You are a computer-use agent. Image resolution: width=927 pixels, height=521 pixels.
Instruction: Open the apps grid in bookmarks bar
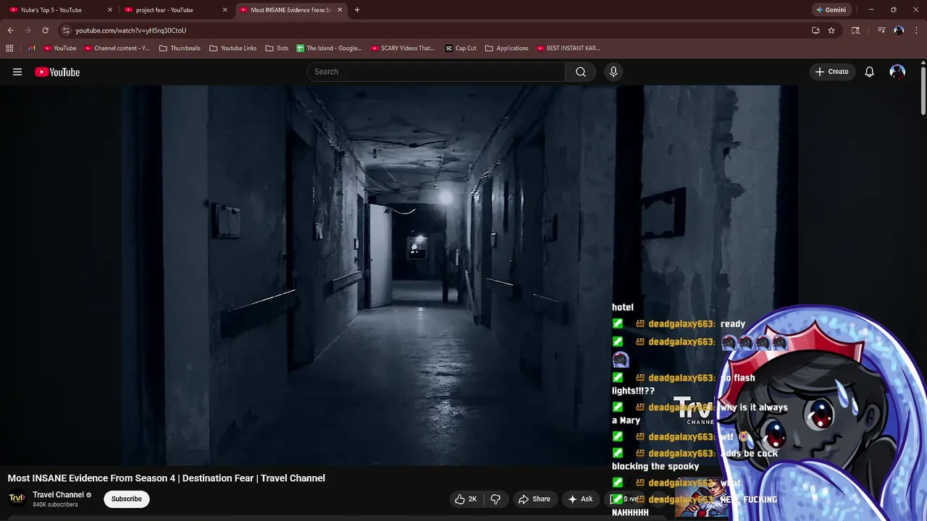pyautogui.click(x=9, y=48)
